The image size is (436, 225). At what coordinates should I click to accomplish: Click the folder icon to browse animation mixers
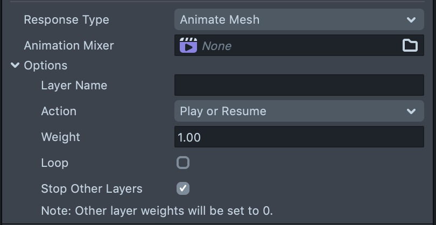(x=410, y=46)
